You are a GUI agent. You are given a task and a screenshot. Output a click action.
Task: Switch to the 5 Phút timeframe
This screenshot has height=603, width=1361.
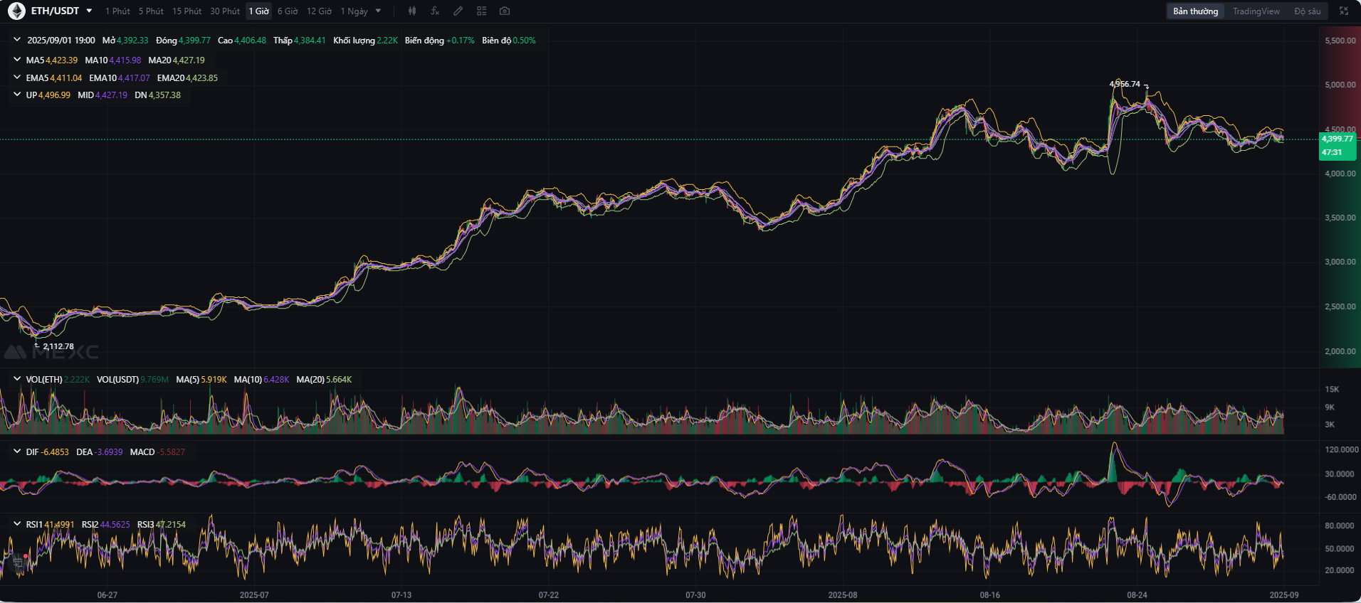point(151,11)
